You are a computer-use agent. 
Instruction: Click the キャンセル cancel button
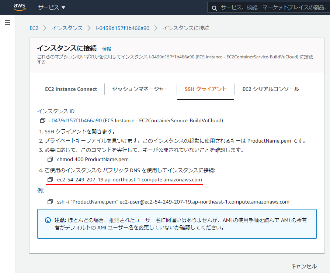coord(303,266)
